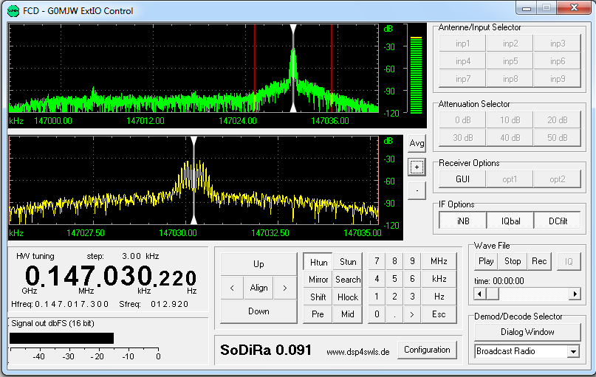Screen dimensions: 596x377
Task: Click the wave file scrollbar right arrow
Action: click(x=575, y=294)
